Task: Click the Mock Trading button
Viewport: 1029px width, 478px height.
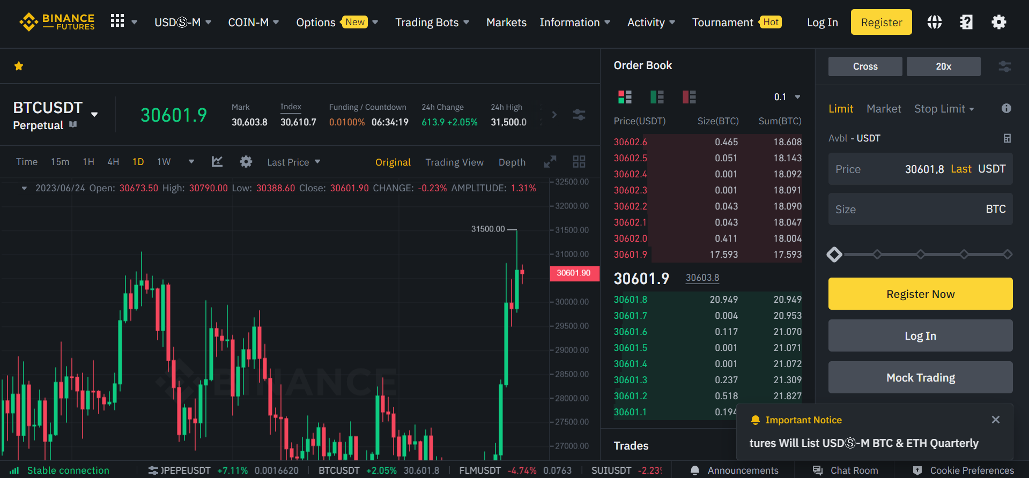Action: point(920,378)
